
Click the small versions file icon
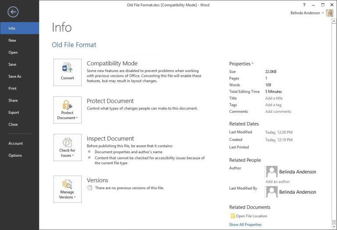[90, 188]
